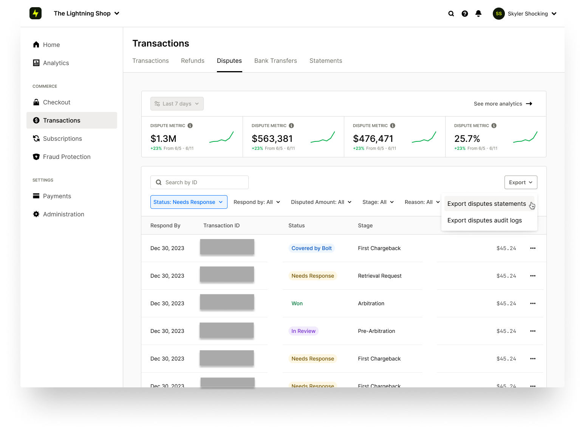Open the help question mark icon

point(465,14)
